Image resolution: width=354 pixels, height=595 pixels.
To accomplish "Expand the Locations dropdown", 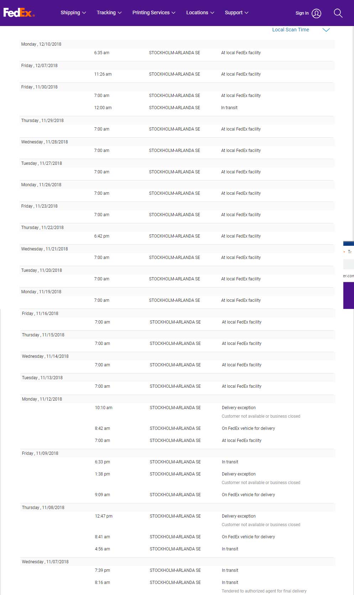I will (200, 12).
